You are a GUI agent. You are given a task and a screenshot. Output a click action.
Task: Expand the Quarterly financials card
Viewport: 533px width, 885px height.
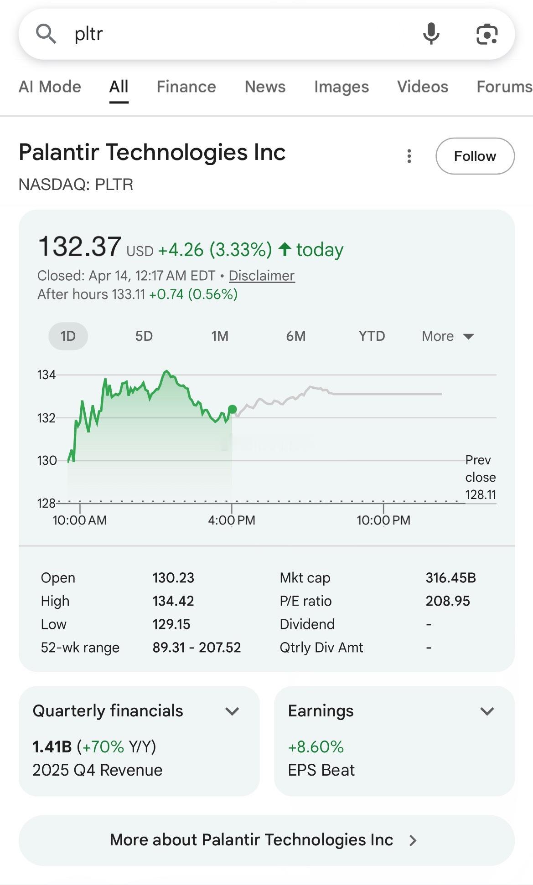(232, 711)
